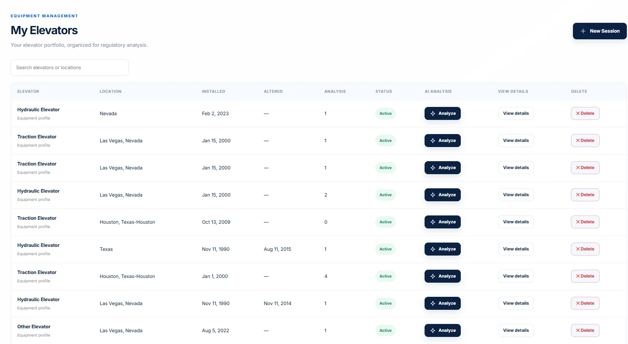The image size is (628, 344).
Task: Start AI analysis for Other Elevator
Action: pos(443,331)
